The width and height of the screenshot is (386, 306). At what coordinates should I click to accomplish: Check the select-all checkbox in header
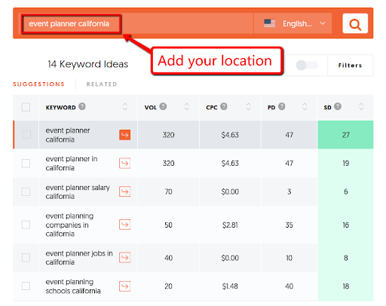pos(26,107)
